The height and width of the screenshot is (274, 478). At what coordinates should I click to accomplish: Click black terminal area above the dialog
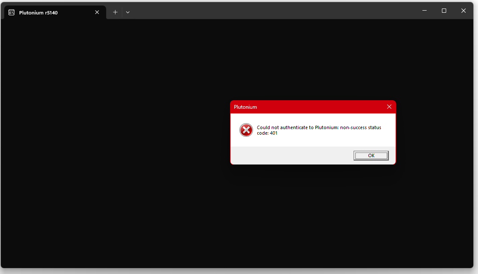point(313,59)
